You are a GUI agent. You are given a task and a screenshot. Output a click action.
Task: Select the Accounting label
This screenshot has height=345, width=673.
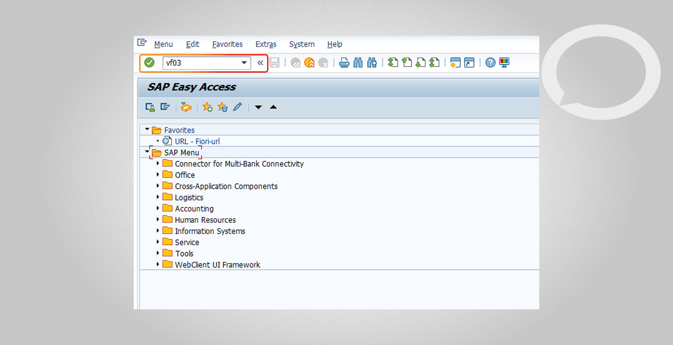point(194,209)
